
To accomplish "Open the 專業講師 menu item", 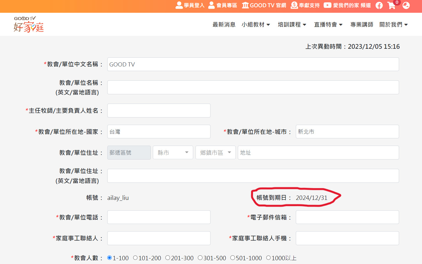I will (x=362, y=25).
